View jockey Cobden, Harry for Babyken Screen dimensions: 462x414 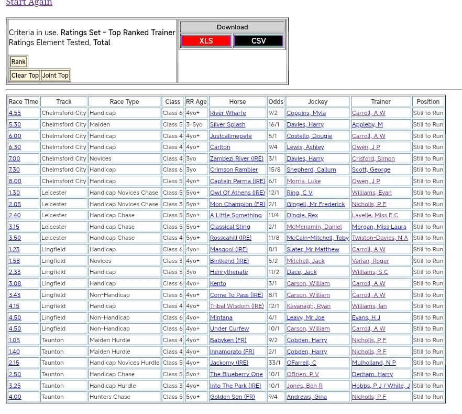point(306,340)
